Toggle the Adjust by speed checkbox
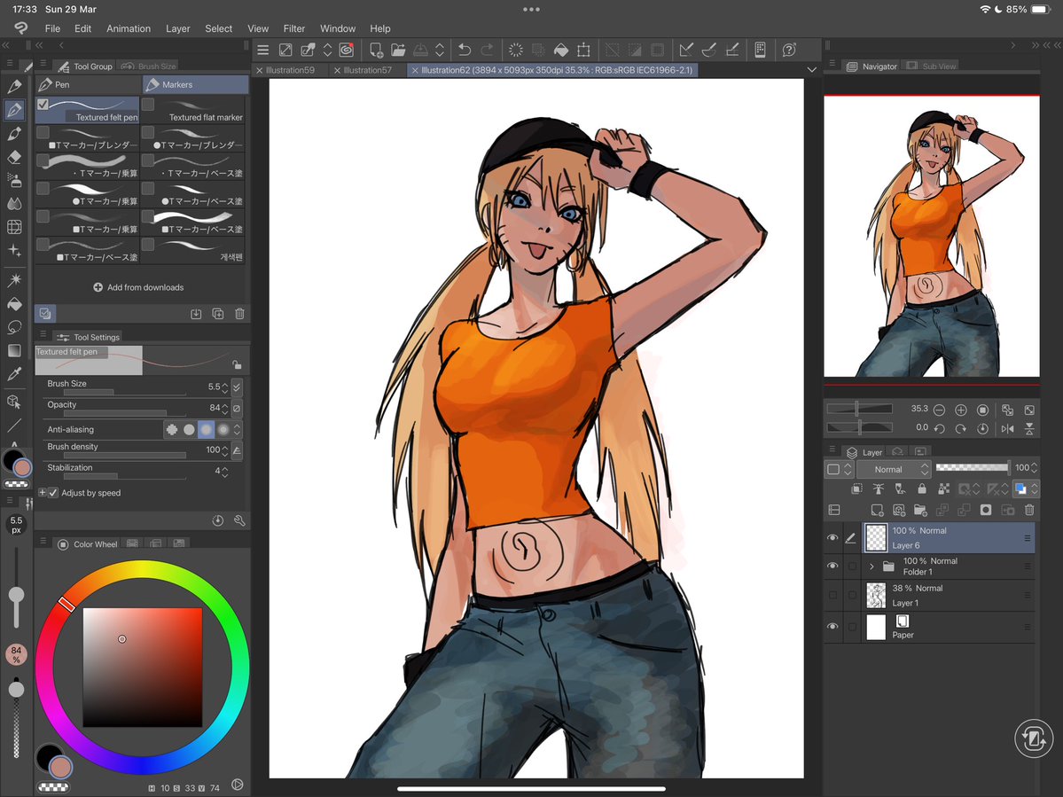This screenshot has width=1063, height=797. click(53, 493)
